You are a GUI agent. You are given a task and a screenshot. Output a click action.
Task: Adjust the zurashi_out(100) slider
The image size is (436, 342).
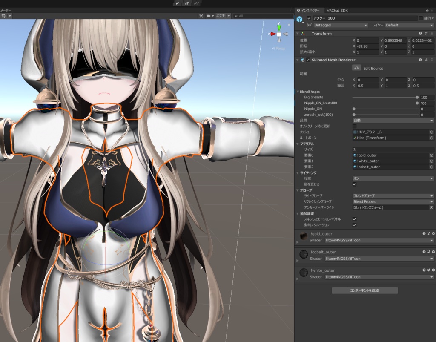coord(385,115)
